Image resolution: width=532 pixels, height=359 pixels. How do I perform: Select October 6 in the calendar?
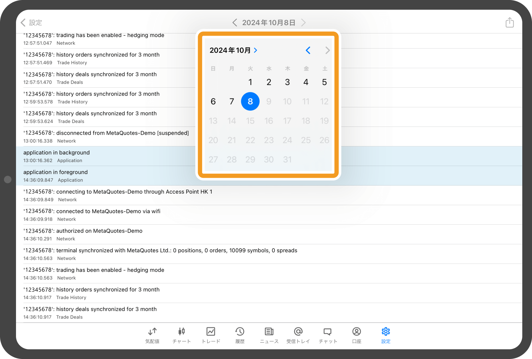213,101
